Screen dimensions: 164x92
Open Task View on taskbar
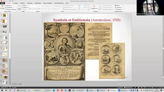coord(10,90)
